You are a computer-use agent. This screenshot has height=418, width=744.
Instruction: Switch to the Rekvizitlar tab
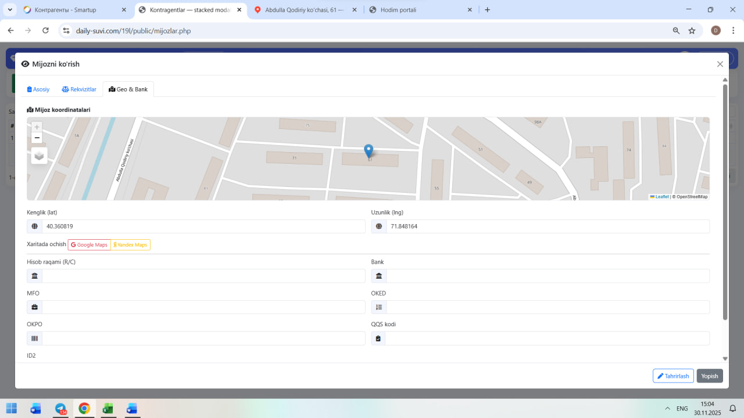(x=79, y=89)
